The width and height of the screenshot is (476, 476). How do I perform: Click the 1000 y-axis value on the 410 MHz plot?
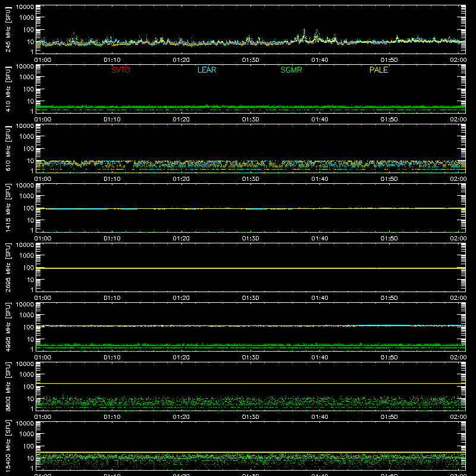tap(27, 77)
